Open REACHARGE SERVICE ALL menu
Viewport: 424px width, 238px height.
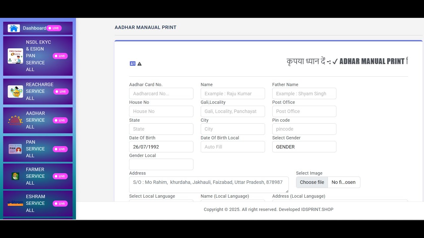[x=38, y=92]
